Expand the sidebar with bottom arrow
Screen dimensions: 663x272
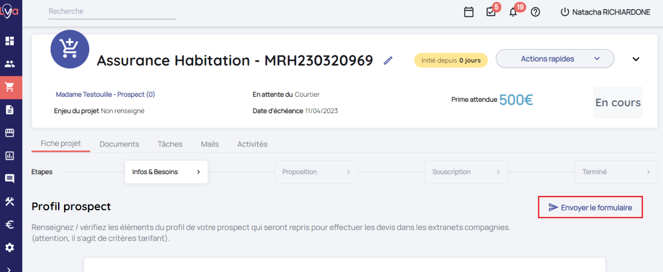coord(10,269)
